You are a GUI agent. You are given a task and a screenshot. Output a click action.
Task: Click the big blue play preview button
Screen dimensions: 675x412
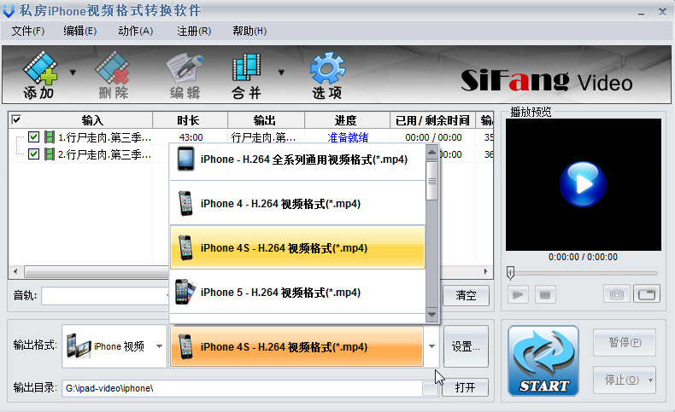coord(583,184)
